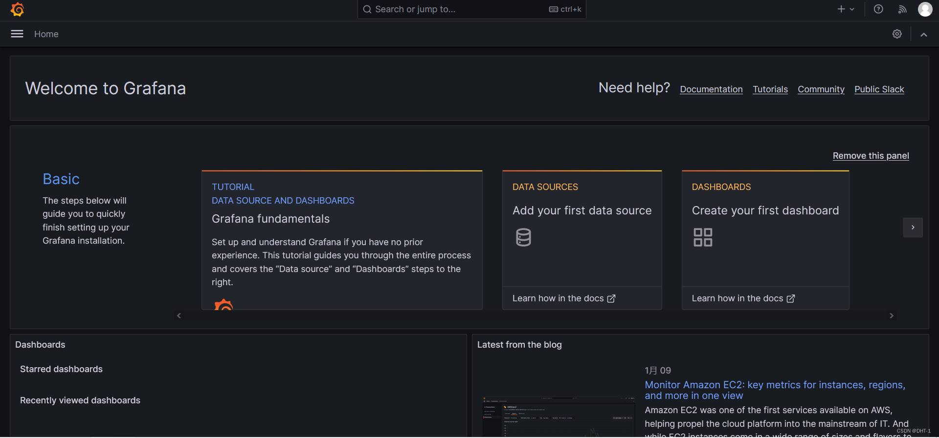Open the Tutorials link

(x=770, y=89)
